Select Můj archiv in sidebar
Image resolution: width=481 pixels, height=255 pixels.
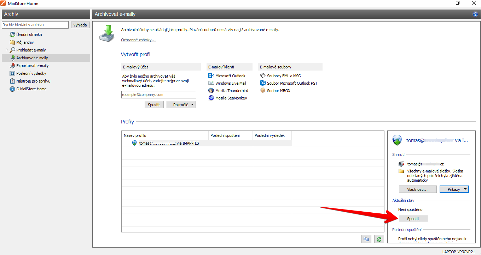pos(25,42)
